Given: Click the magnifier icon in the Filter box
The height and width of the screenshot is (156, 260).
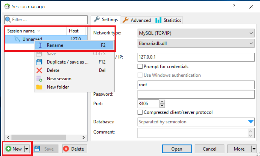Looking at the screenshot, I should tap(8, 20).
